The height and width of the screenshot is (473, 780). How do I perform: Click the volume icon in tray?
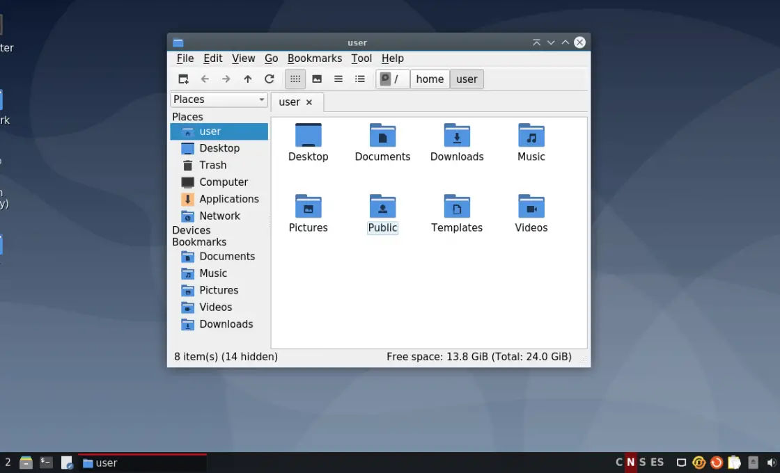coord(772,463)
